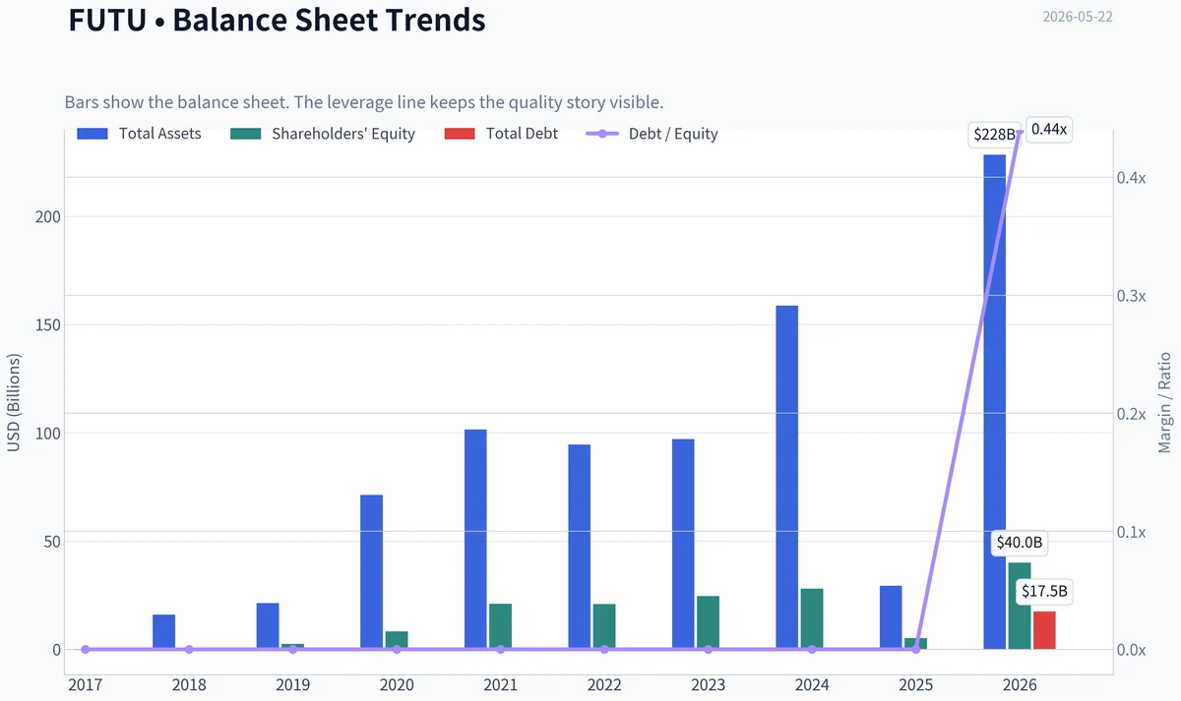Click the 0.44x ratio data label
This screenshot has width=1181, height=701.
pyautogui.click(x=1049, y=130)
